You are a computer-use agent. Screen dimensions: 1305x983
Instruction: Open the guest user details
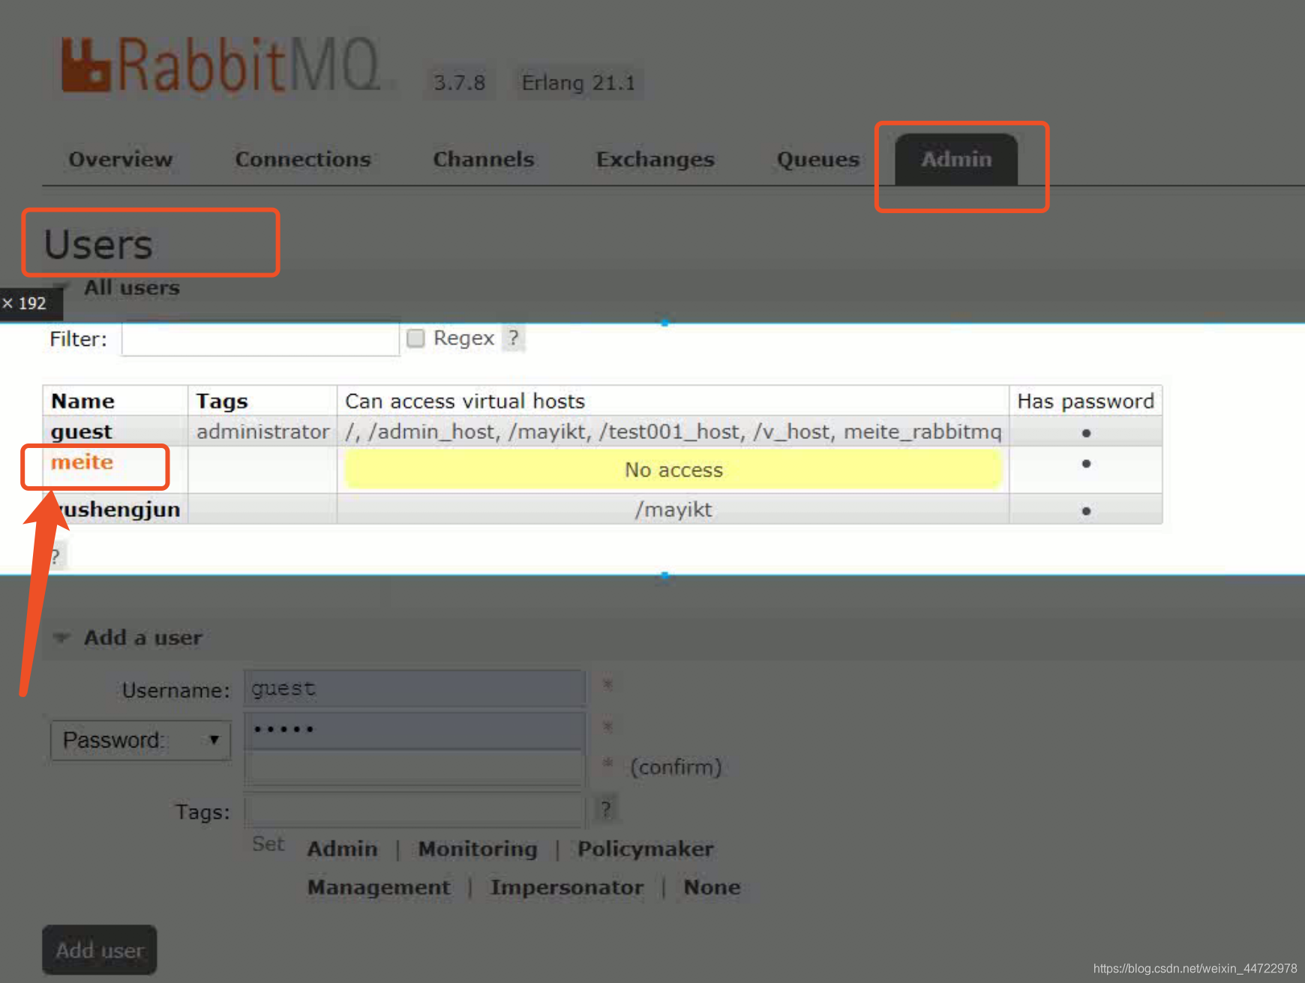click(x=81, y=431)
